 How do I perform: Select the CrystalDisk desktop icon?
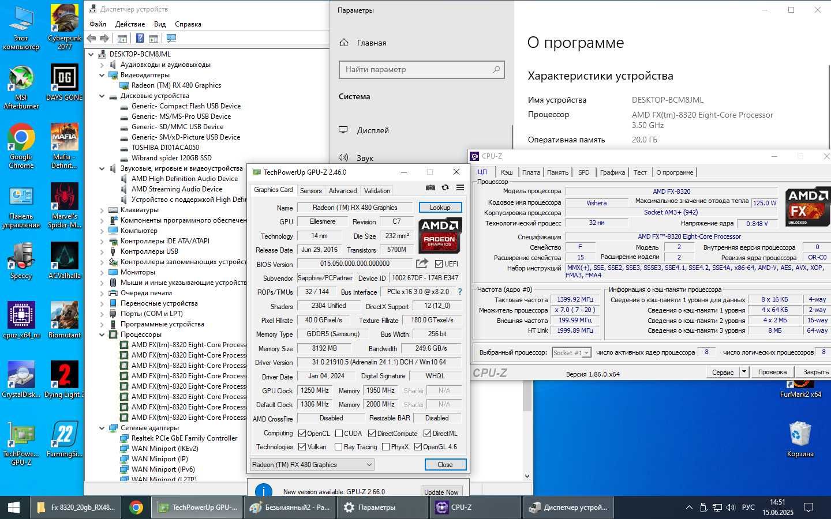click(x=21, y=379)
